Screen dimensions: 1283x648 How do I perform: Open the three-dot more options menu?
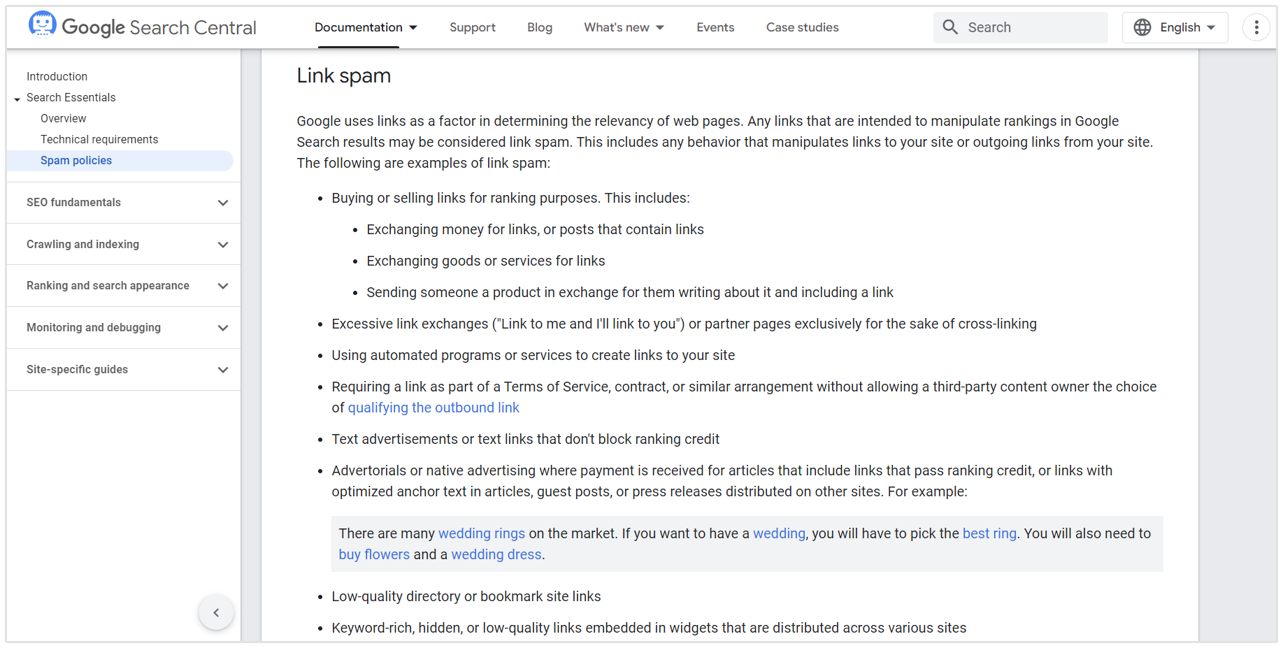[x=1256, y=27]
